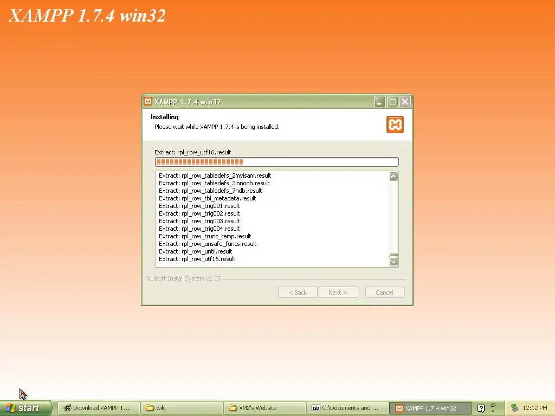Select log row rpl_row_unsafe_funcs.result

(208, 244)
